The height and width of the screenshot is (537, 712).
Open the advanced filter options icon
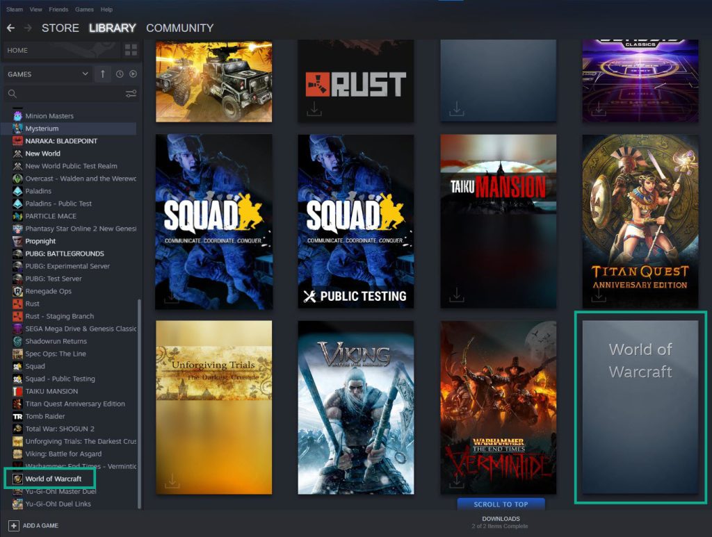pos(131,94)
